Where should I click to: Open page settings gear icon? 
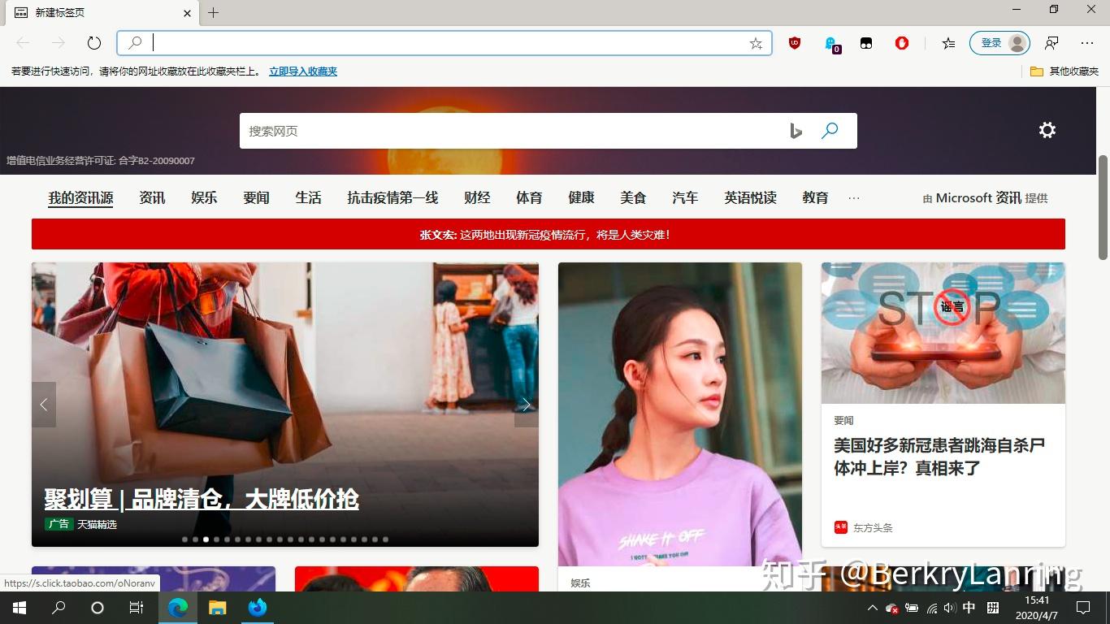pos(1047,130)
